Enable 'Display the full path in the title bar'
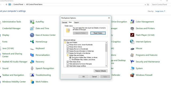This screenshot has height=96, width=171. tap(68, 53)
